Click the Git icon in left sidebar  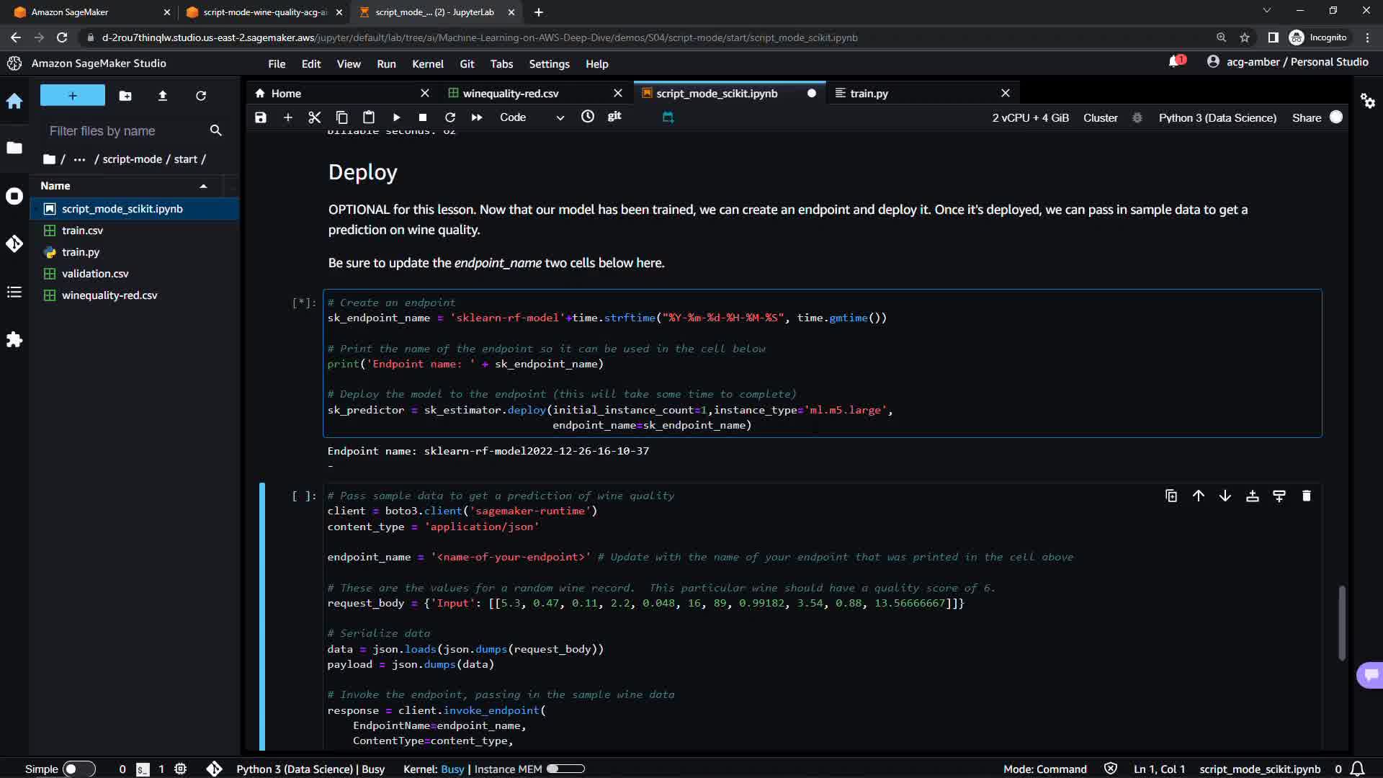click(x=14, y=244)
